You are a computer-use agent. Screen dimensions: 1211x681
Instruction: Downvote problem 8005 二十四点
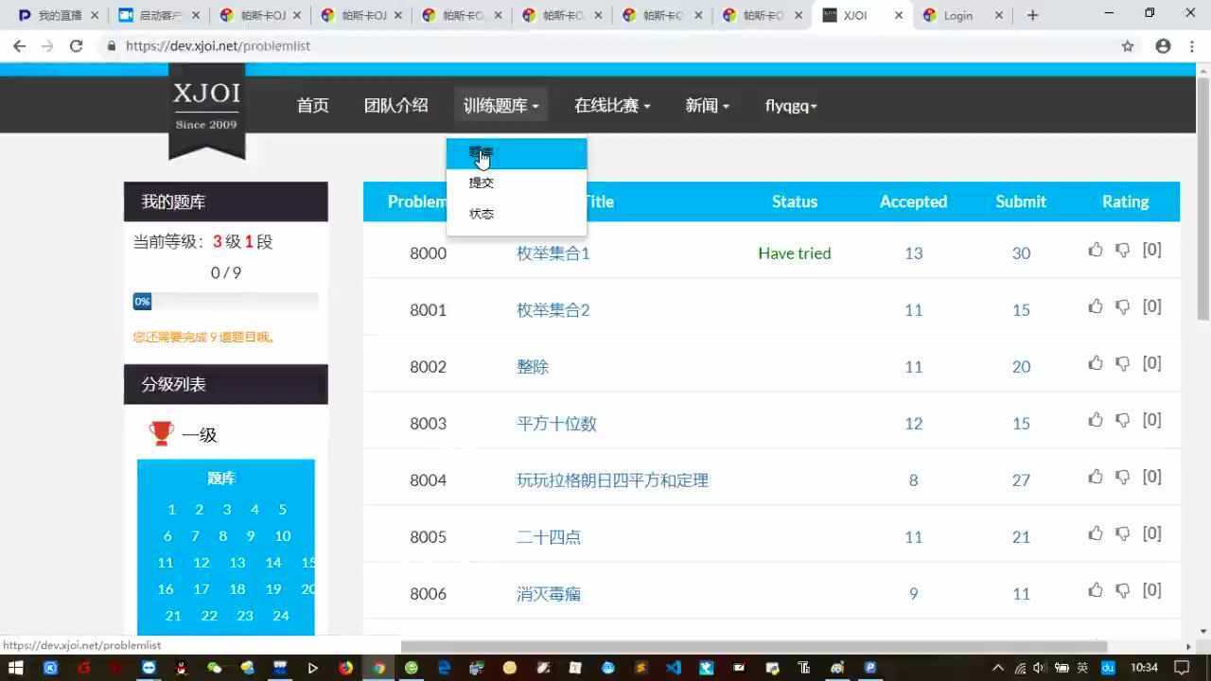1122,533
